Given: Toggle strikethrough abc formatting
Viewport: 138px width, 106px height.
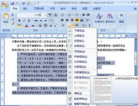Looking at the screenshot, I should (36, 20).
